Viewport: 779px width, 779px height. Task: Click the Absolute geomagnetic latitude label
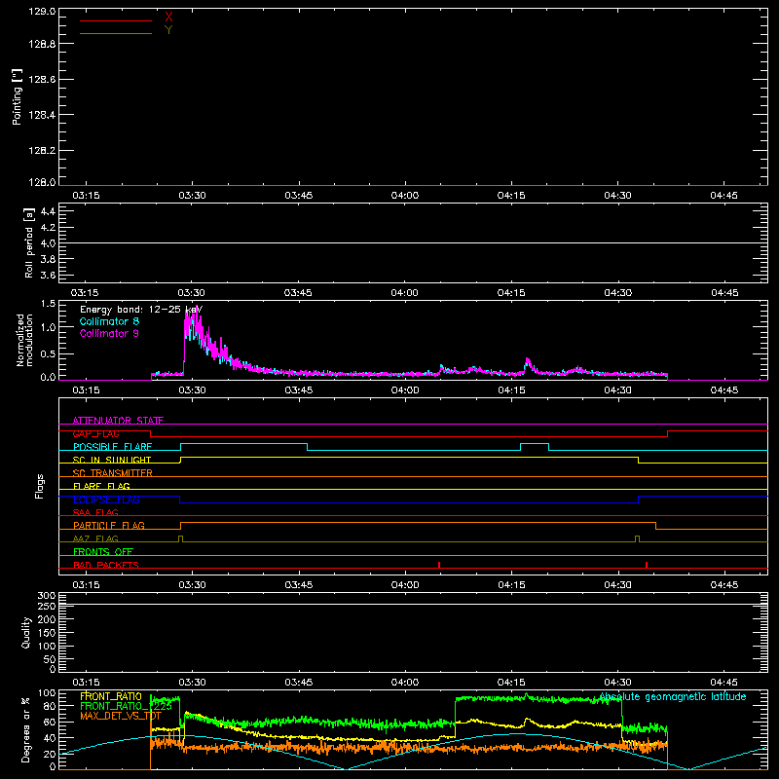[x=673, y=696]
